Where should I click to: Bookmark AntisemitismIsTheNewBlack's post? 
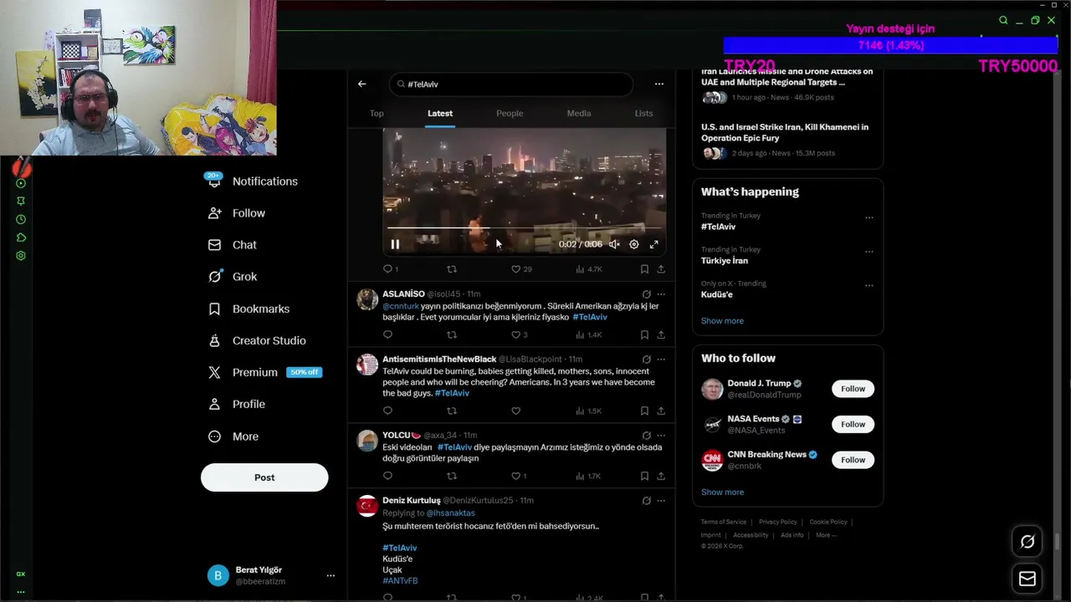tap(644, 411)
